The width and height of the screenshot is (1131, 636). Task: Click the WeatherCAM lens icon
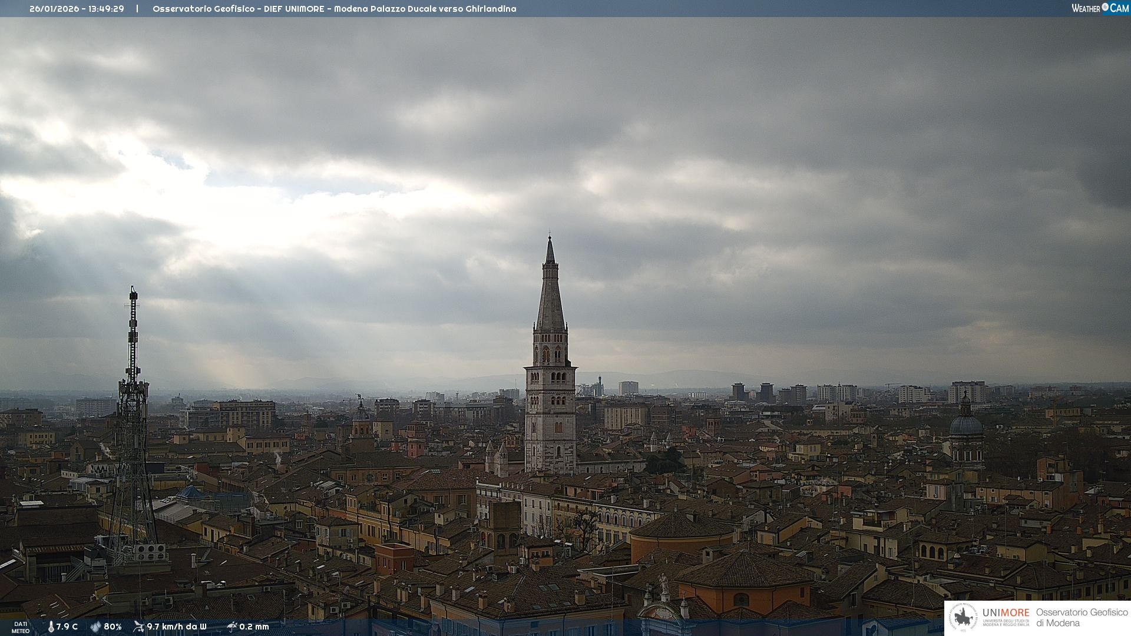[x=1105, y=7]
